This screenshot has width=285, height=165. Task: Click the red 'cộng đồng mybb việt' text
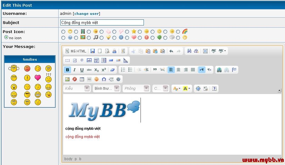(x=83, y=137)
